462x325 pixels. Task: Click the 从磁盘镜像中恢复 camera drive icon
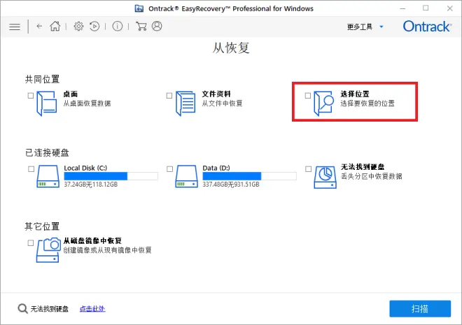[48, 250]
